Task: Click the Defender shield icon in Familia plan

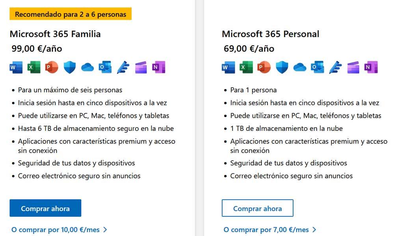Action: [69, 67]
